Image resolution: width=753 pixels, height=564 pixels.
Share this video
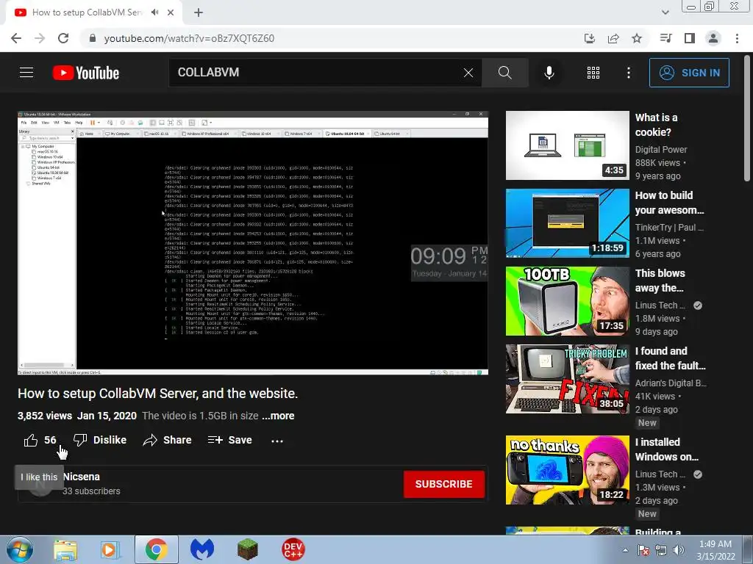(167, 440)
